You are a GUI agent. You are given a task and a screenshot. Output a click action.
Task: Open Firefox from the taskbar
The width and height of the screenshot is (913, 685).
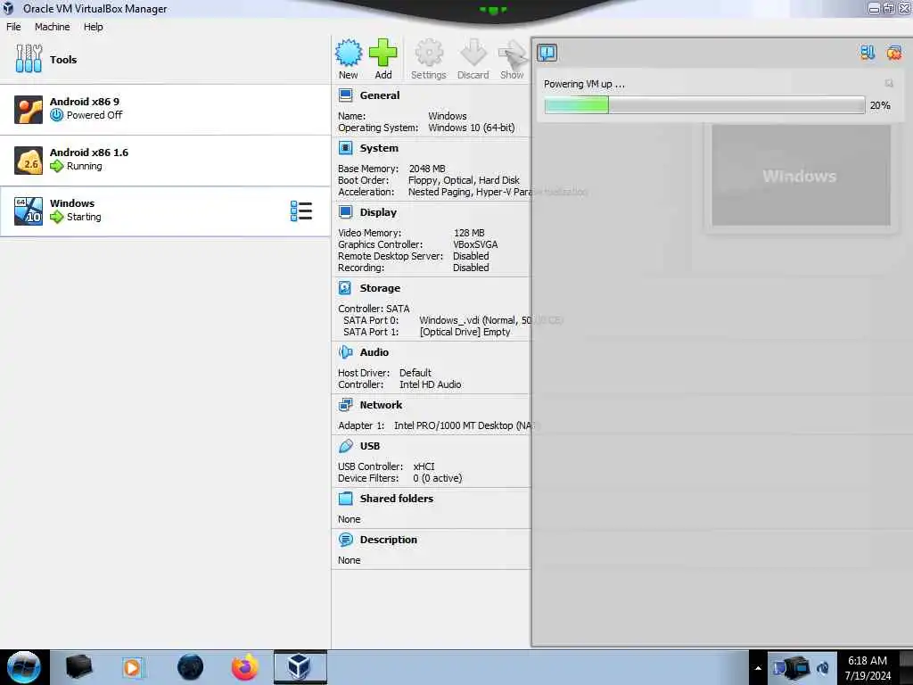pos(244,667)
